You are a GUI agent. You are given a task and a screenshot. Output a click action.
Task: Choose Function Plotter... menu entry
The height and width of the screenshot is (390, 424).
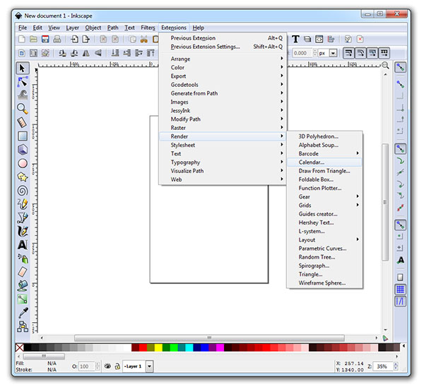pos(325,188)
